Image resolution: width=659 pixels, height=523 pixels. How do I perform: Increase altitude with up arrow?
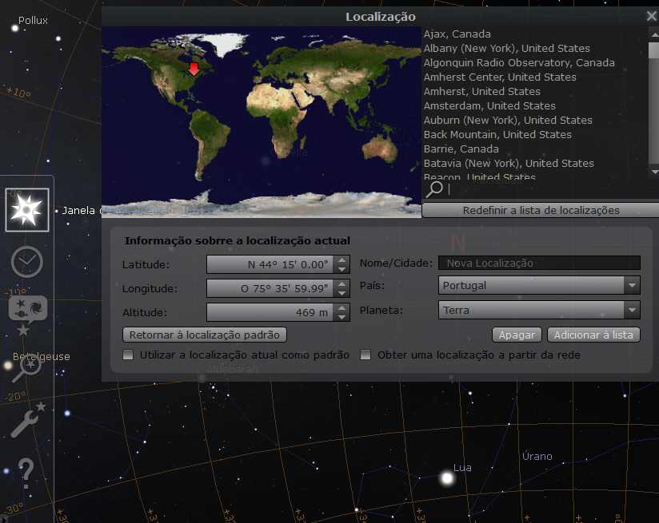(341, 308)
